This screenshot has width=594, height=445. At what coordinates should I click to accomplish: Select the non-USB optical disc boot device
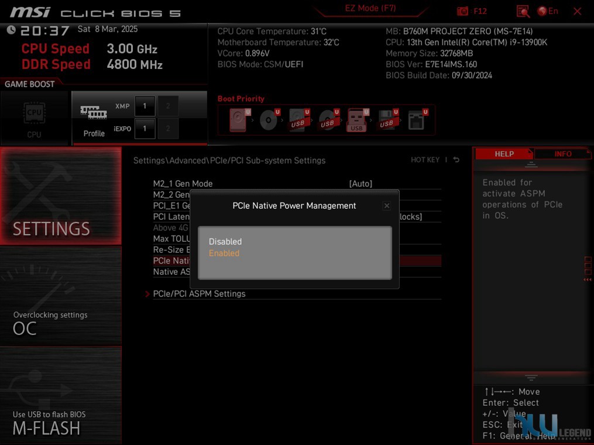[x=269, y=120]
